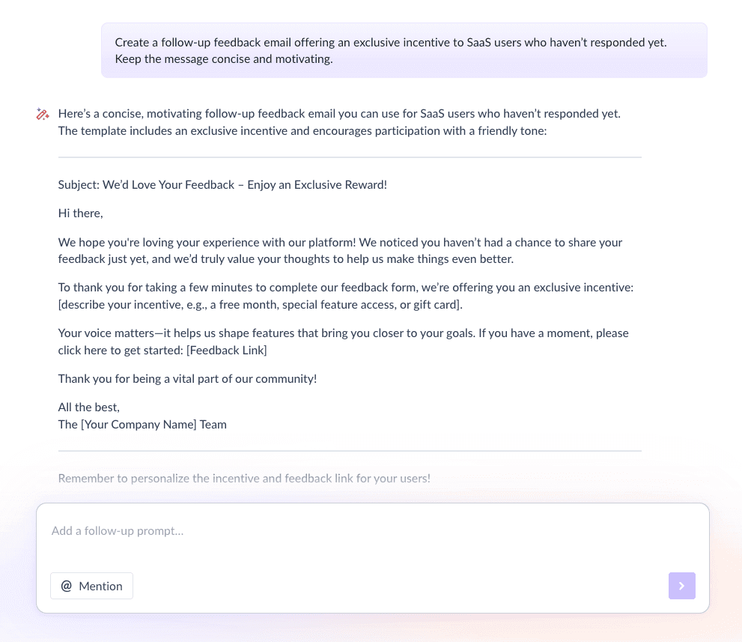Select the All the best sign-off

click(88, 407)
